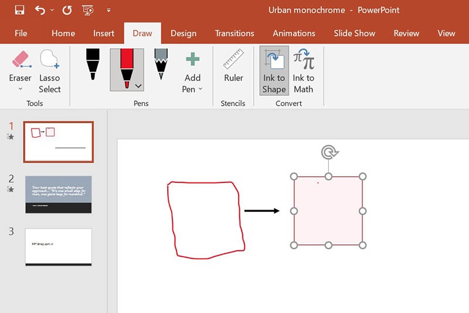Open the Design tab
The image size is (469, 313).
tap(183, 33)
